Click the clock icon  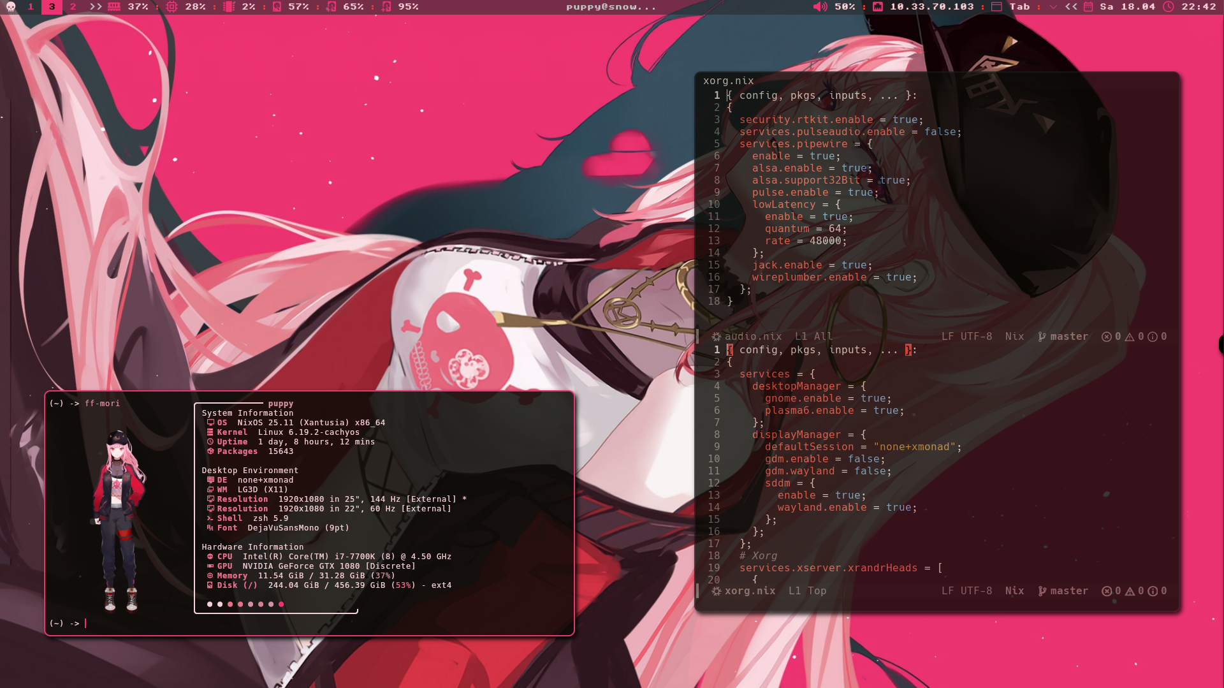tap(1169, 7)
